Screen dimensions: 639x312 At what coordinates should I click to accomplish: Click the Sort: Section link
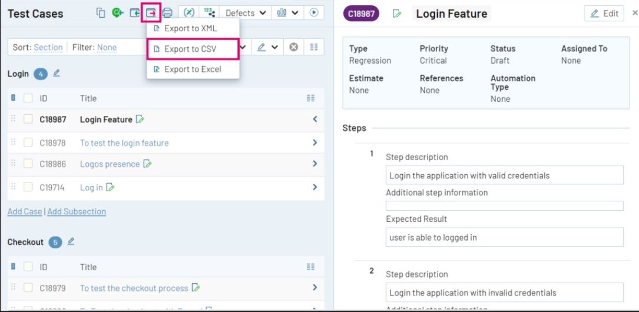[x=48, y=47]
